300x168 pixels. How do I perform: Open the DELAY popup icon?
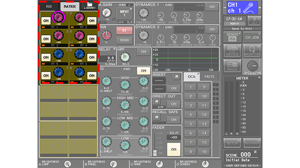coord(114,49)
